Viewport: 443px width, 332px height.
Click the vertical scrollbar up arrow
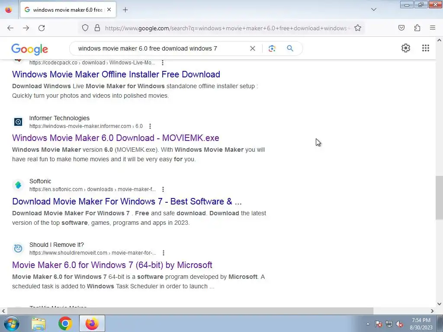point(440,40)
